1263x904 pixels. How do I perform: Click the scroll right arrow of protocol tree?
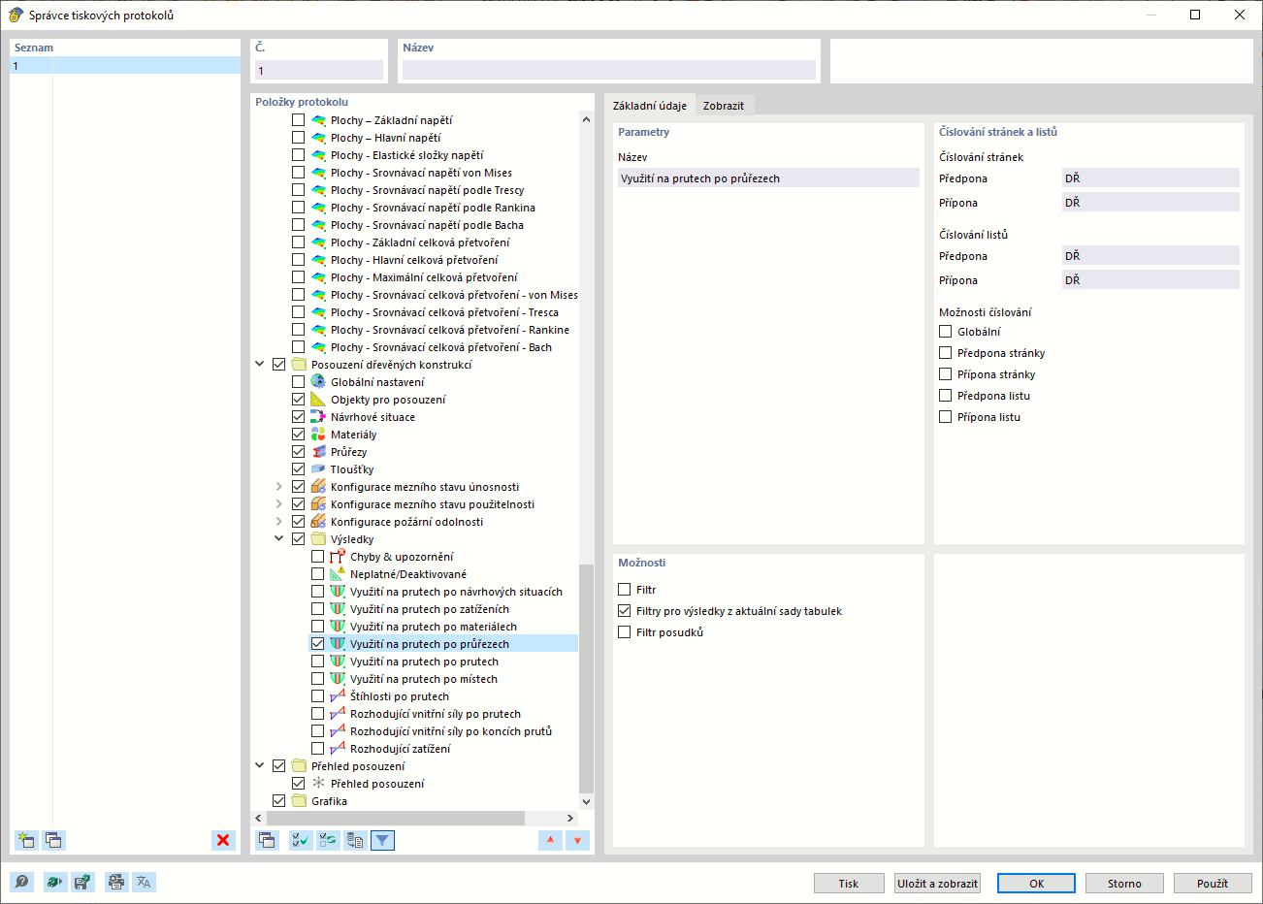pyautogui.click(x=570, y=818)
